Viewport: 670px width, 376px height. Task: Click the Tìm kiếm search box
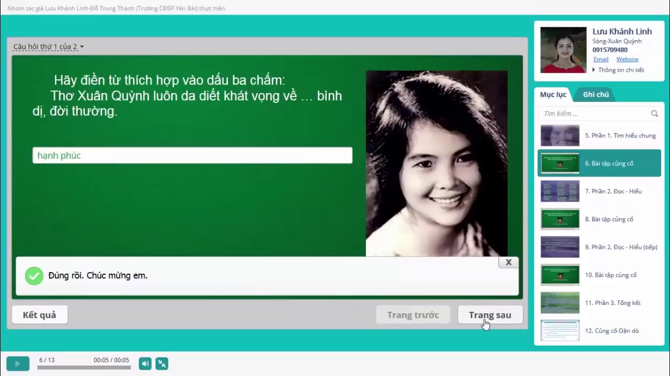pos(594,113)
